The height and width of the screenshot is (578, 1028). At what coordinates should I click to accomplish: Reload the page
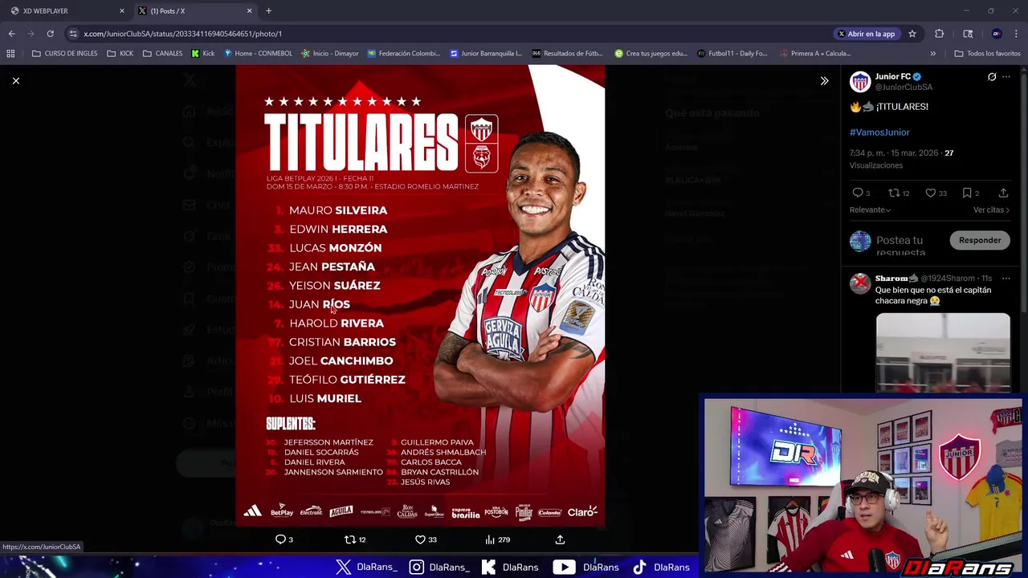(x=50, y=34)
